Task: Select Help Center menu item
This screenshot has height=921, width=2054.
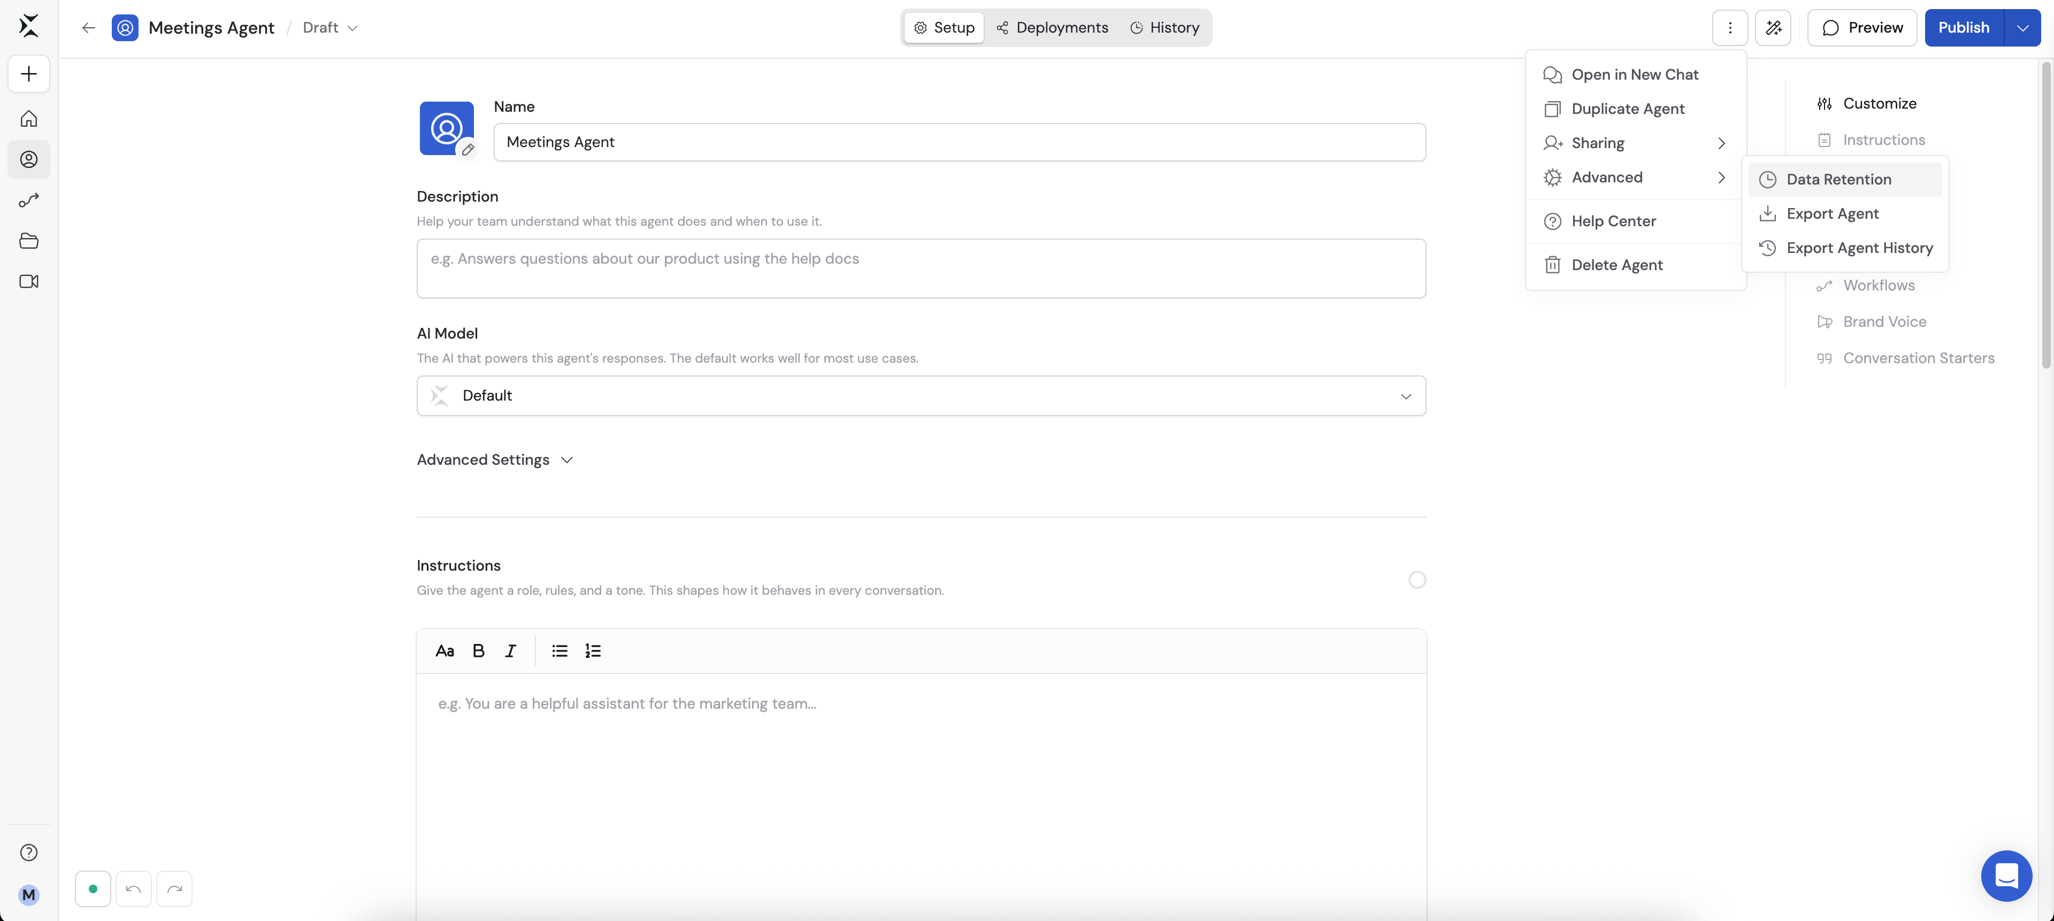Action: [1635, 221]
